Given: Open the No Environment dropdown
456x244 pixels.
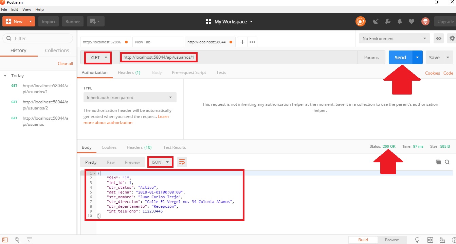Looking at the screenshot, I should pyautogui.click(x=394, y=38).
